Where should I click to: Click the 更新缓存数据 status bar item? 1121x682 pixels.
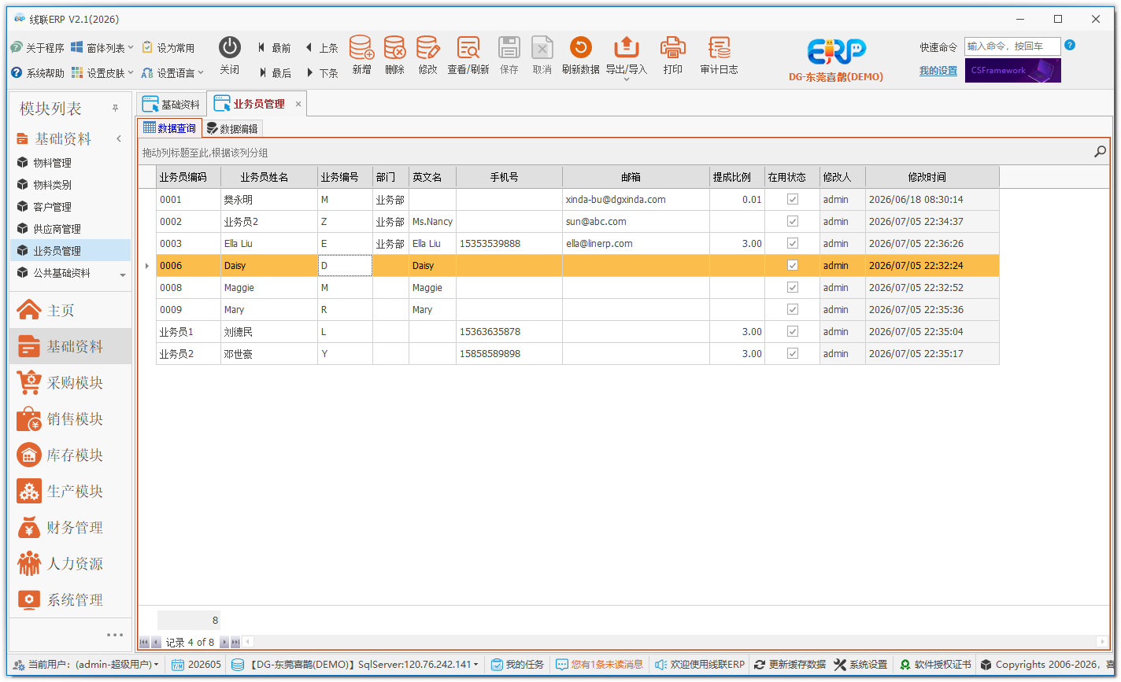coord(790,665)
